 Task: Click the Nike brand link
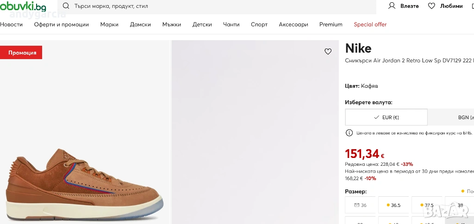click(x=358, y=48)
